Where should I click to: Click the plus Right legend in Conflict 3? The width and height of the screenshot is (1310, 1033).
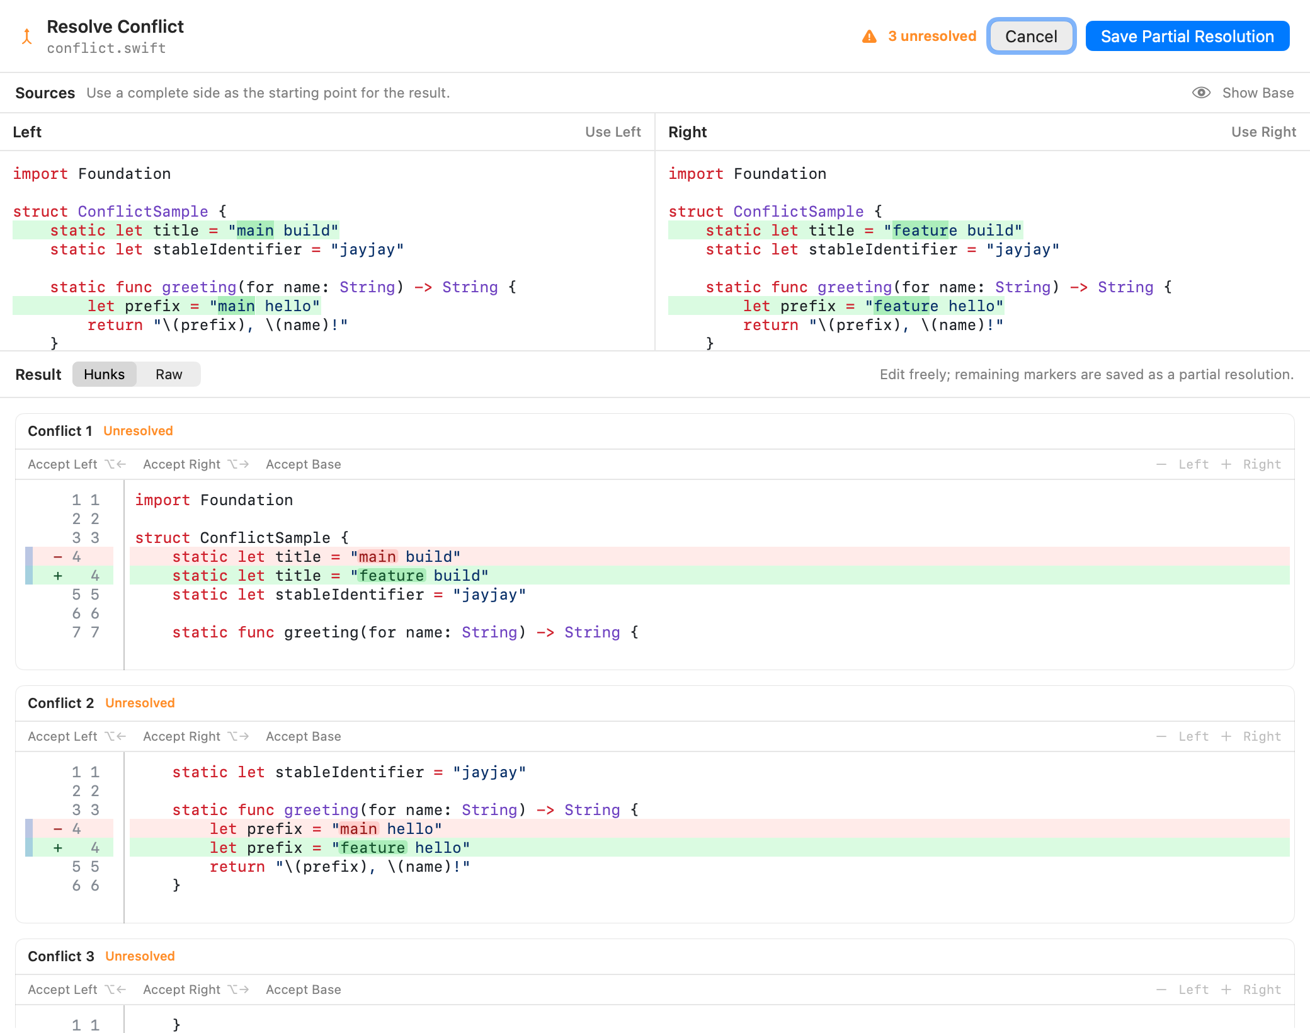[1251, 990]
